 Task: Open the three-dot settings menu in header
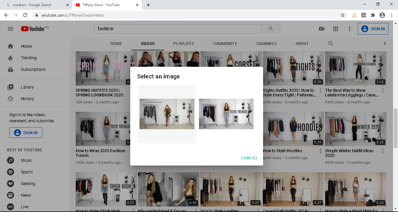point(350,29)
